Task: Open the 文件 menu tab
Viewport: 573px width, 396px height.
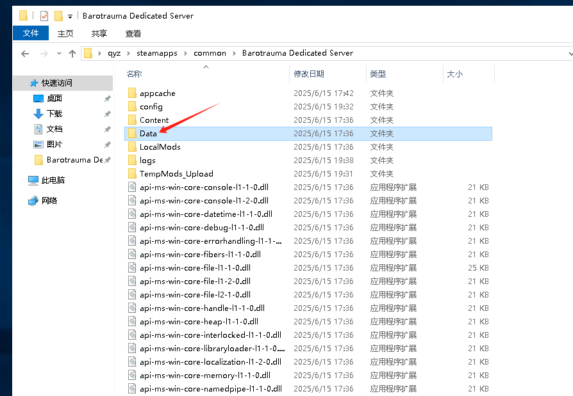Action: (31, 33)
